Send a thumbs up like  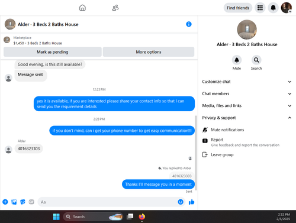click(191, 202)
